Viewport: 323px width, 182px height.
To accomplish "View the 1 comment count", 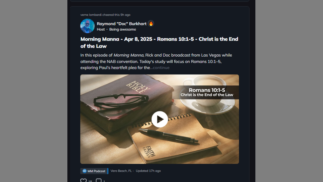I will coord(104,181).
